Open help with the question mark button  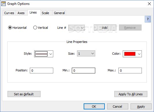pyautogui.click(x=148, y=19)
